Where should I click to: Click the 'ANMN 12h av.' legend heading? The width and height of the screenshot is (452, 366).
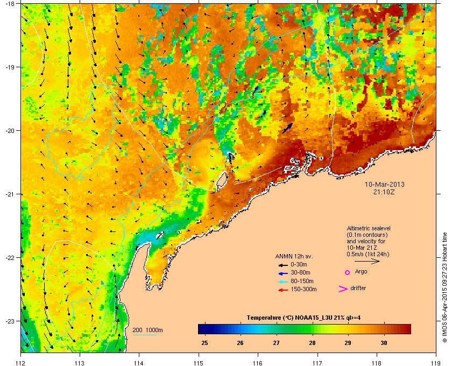(294, 256)
